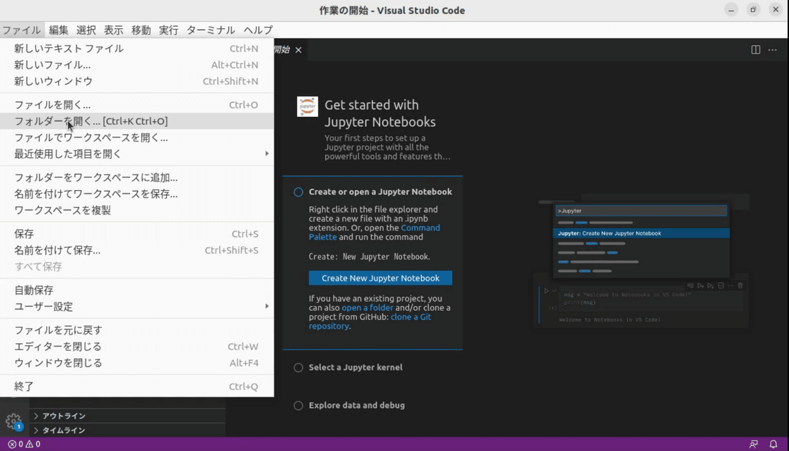Open the ユーザー設定 submenu
Viewport: 789px width, 451px height.
137,306
